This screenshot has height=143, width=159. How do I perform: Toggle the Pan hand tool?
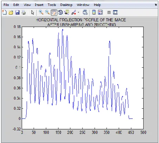(x=54, y=12)
